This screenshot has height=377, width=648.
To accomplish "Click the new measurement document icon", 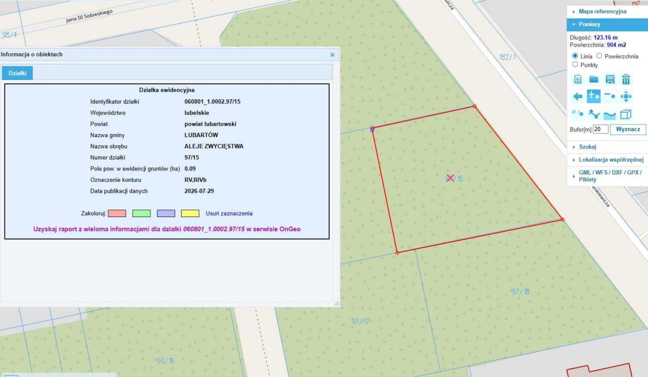I will point(578,79).
